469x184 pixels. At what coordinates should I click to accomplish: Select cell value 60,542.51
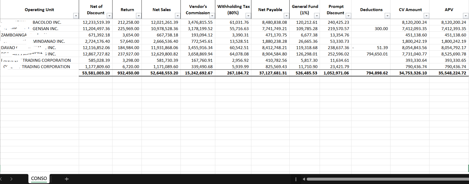pos(239,48)
